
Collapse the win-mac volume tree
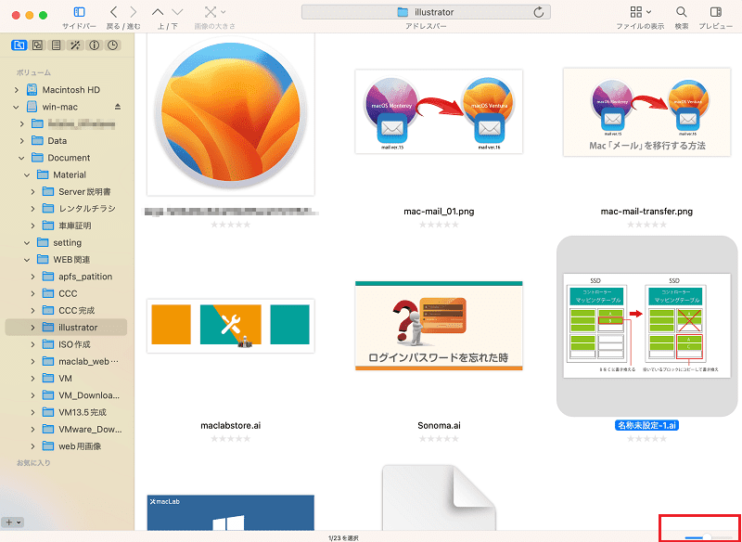[17, 107]
